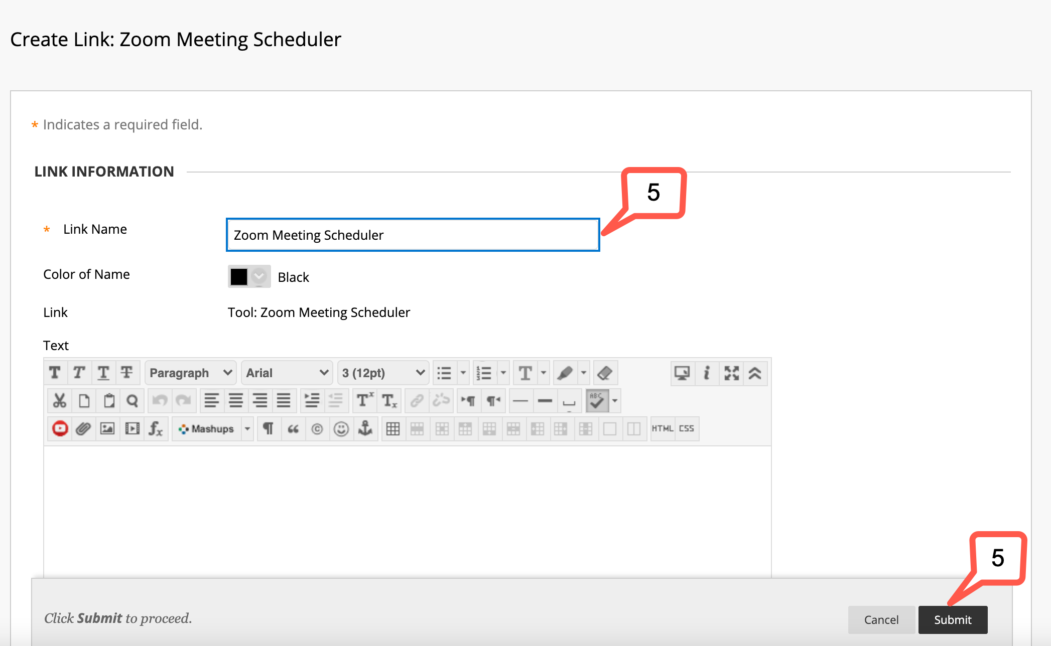The width and height of the screenshot is (1051, 646).
Task: Apply numbered list formatting
Action: coord(484,373)
